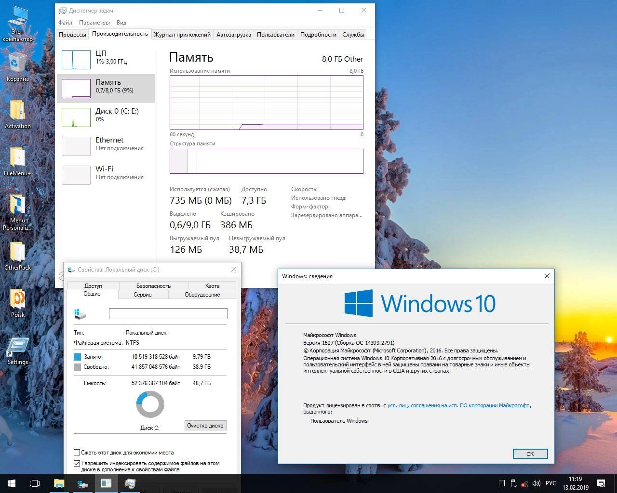The image size is (617, 493).
Task: Click the 41 857 048 576 байт free value
Action: (x=156, y=367)
